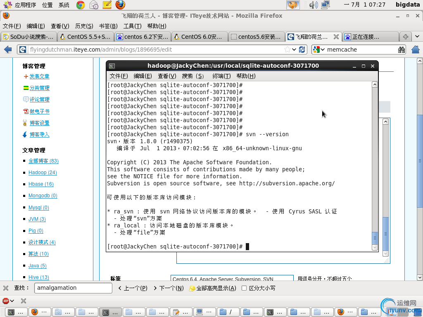
Task: Click the terminal scrollbar up arrow
Action: pos(375,84)
